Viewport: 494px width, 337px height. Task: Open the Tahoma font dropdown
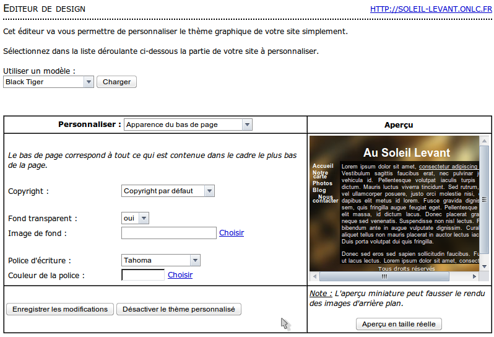tap(161, 260)
